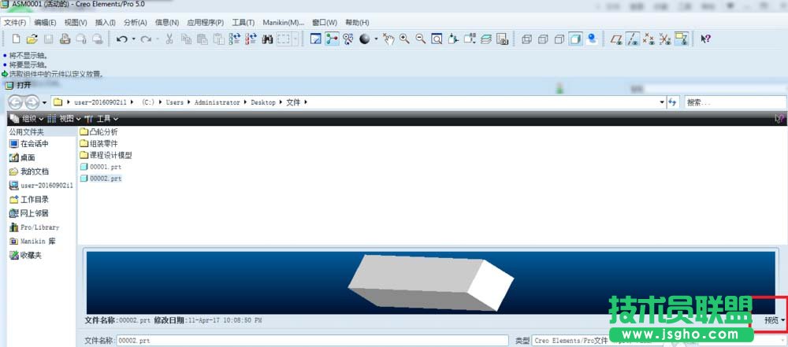Open the 文件(F) menu
The height and width of the screenshot is (347, 788).
point(15,22)
